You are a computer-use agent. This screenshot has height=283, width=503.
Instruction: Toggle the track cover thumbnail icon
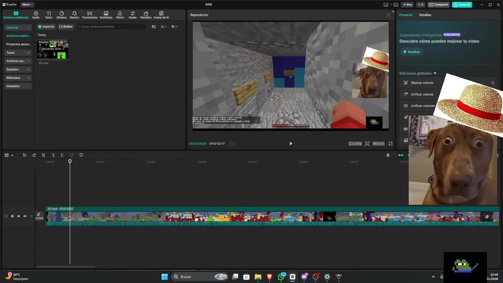(39, 216)
